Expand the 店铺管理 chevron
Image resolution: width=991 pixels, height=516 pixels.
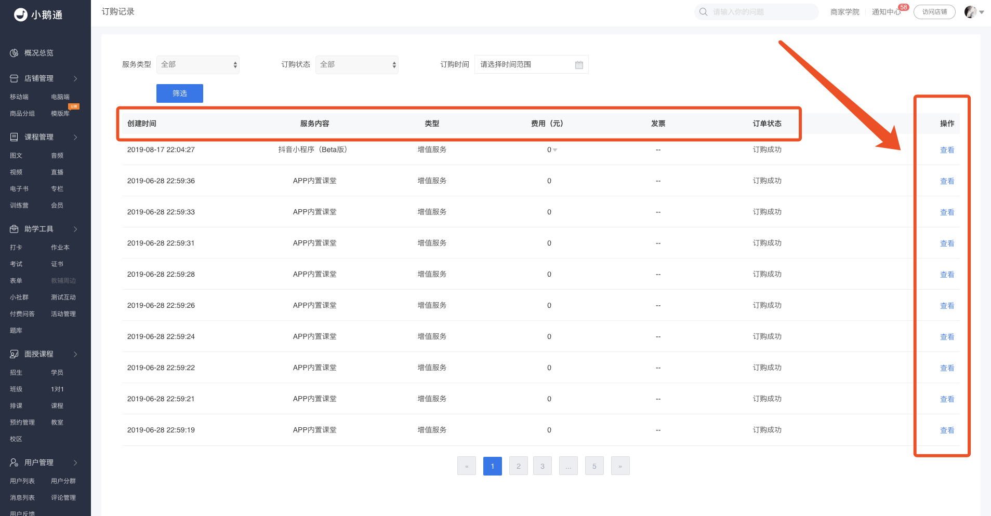[x=75, y=78]
